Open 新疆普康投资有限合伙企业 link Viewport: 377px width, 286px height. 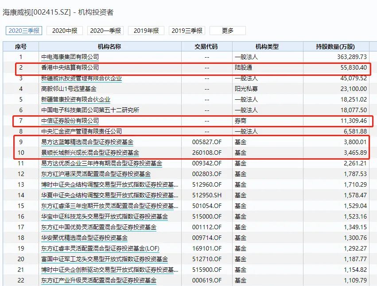tap(76, 99)
